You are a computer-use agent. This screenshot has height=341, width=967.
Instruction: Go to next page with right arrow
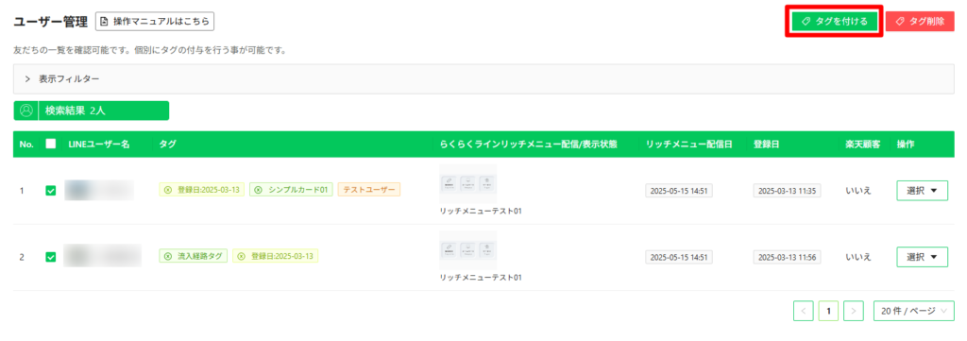pos(853,312)
